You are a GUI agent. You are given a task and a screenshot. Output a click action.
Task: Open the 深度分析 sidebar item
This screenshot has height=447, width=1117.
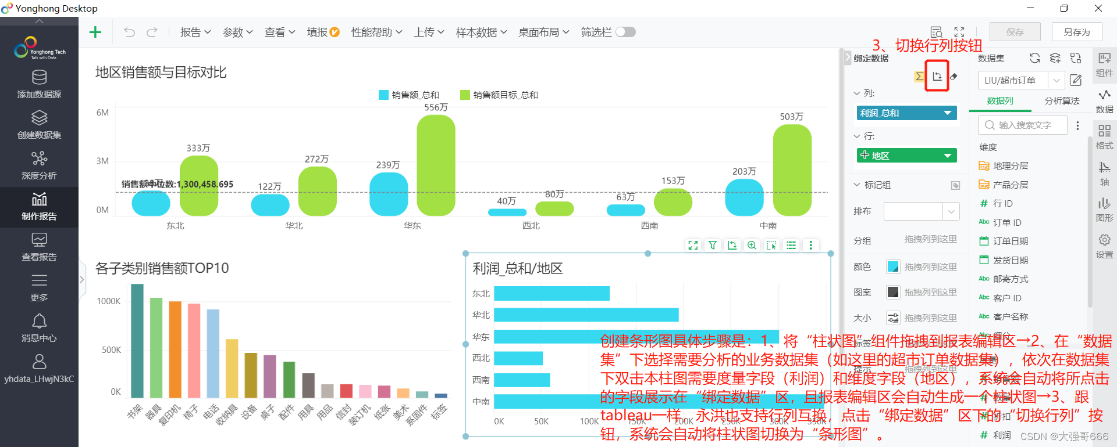coord(39,165)
